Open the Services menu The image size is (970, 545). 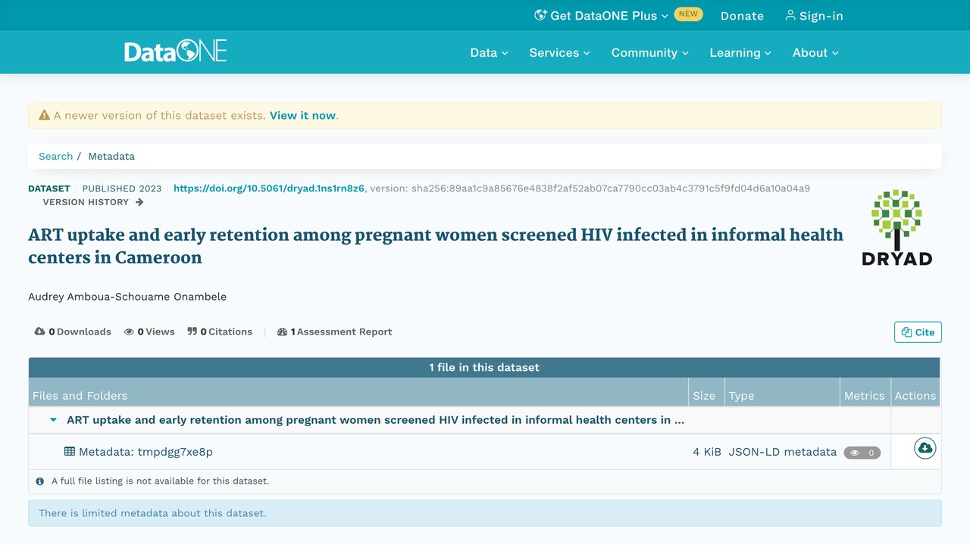click(x=559, y=52)
